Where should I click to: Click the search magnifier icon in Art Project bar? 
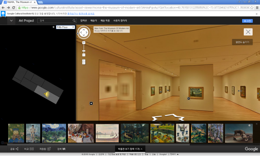click(x=74, y=21)
